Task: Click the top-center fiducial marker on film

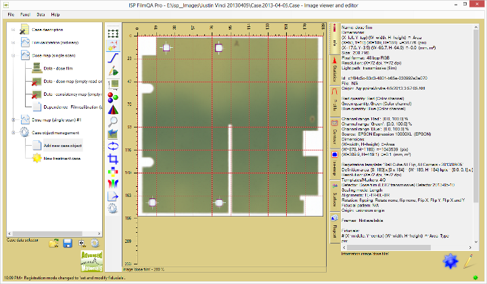Action: (218, 48)
